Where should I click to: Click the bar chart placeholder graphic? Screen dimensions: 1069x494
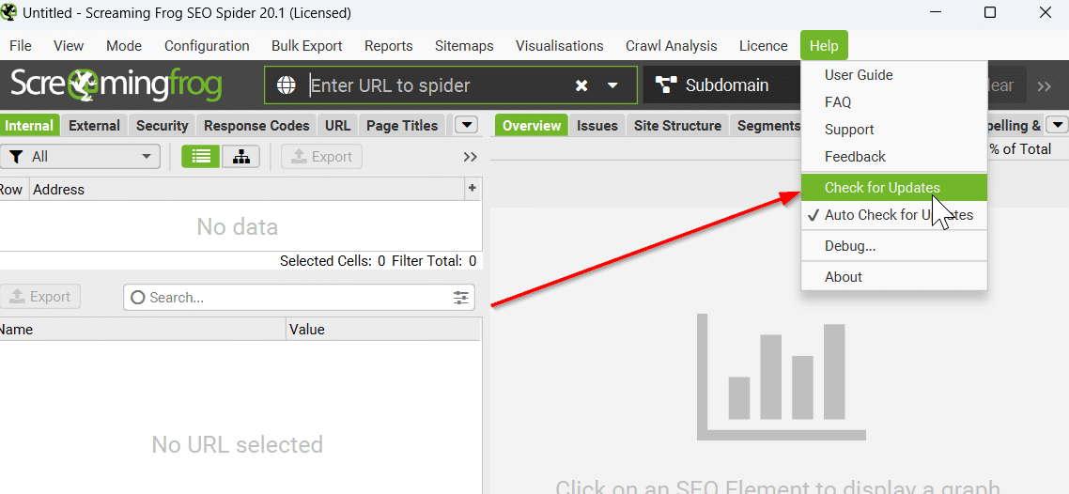[782, 377]
